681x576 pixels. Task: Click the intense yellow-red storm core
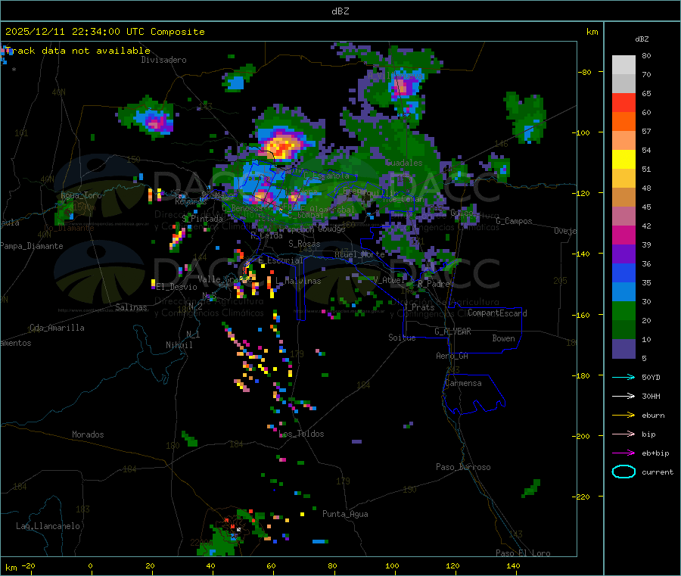(281, 146)
